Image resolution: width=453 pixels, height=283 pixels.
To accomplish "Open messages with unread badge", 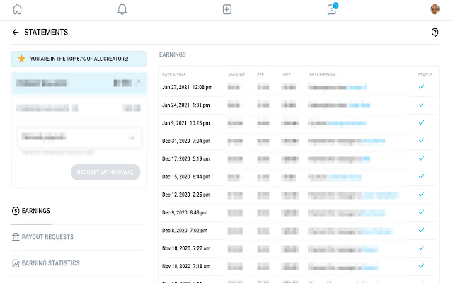I will tap(332, 9).
